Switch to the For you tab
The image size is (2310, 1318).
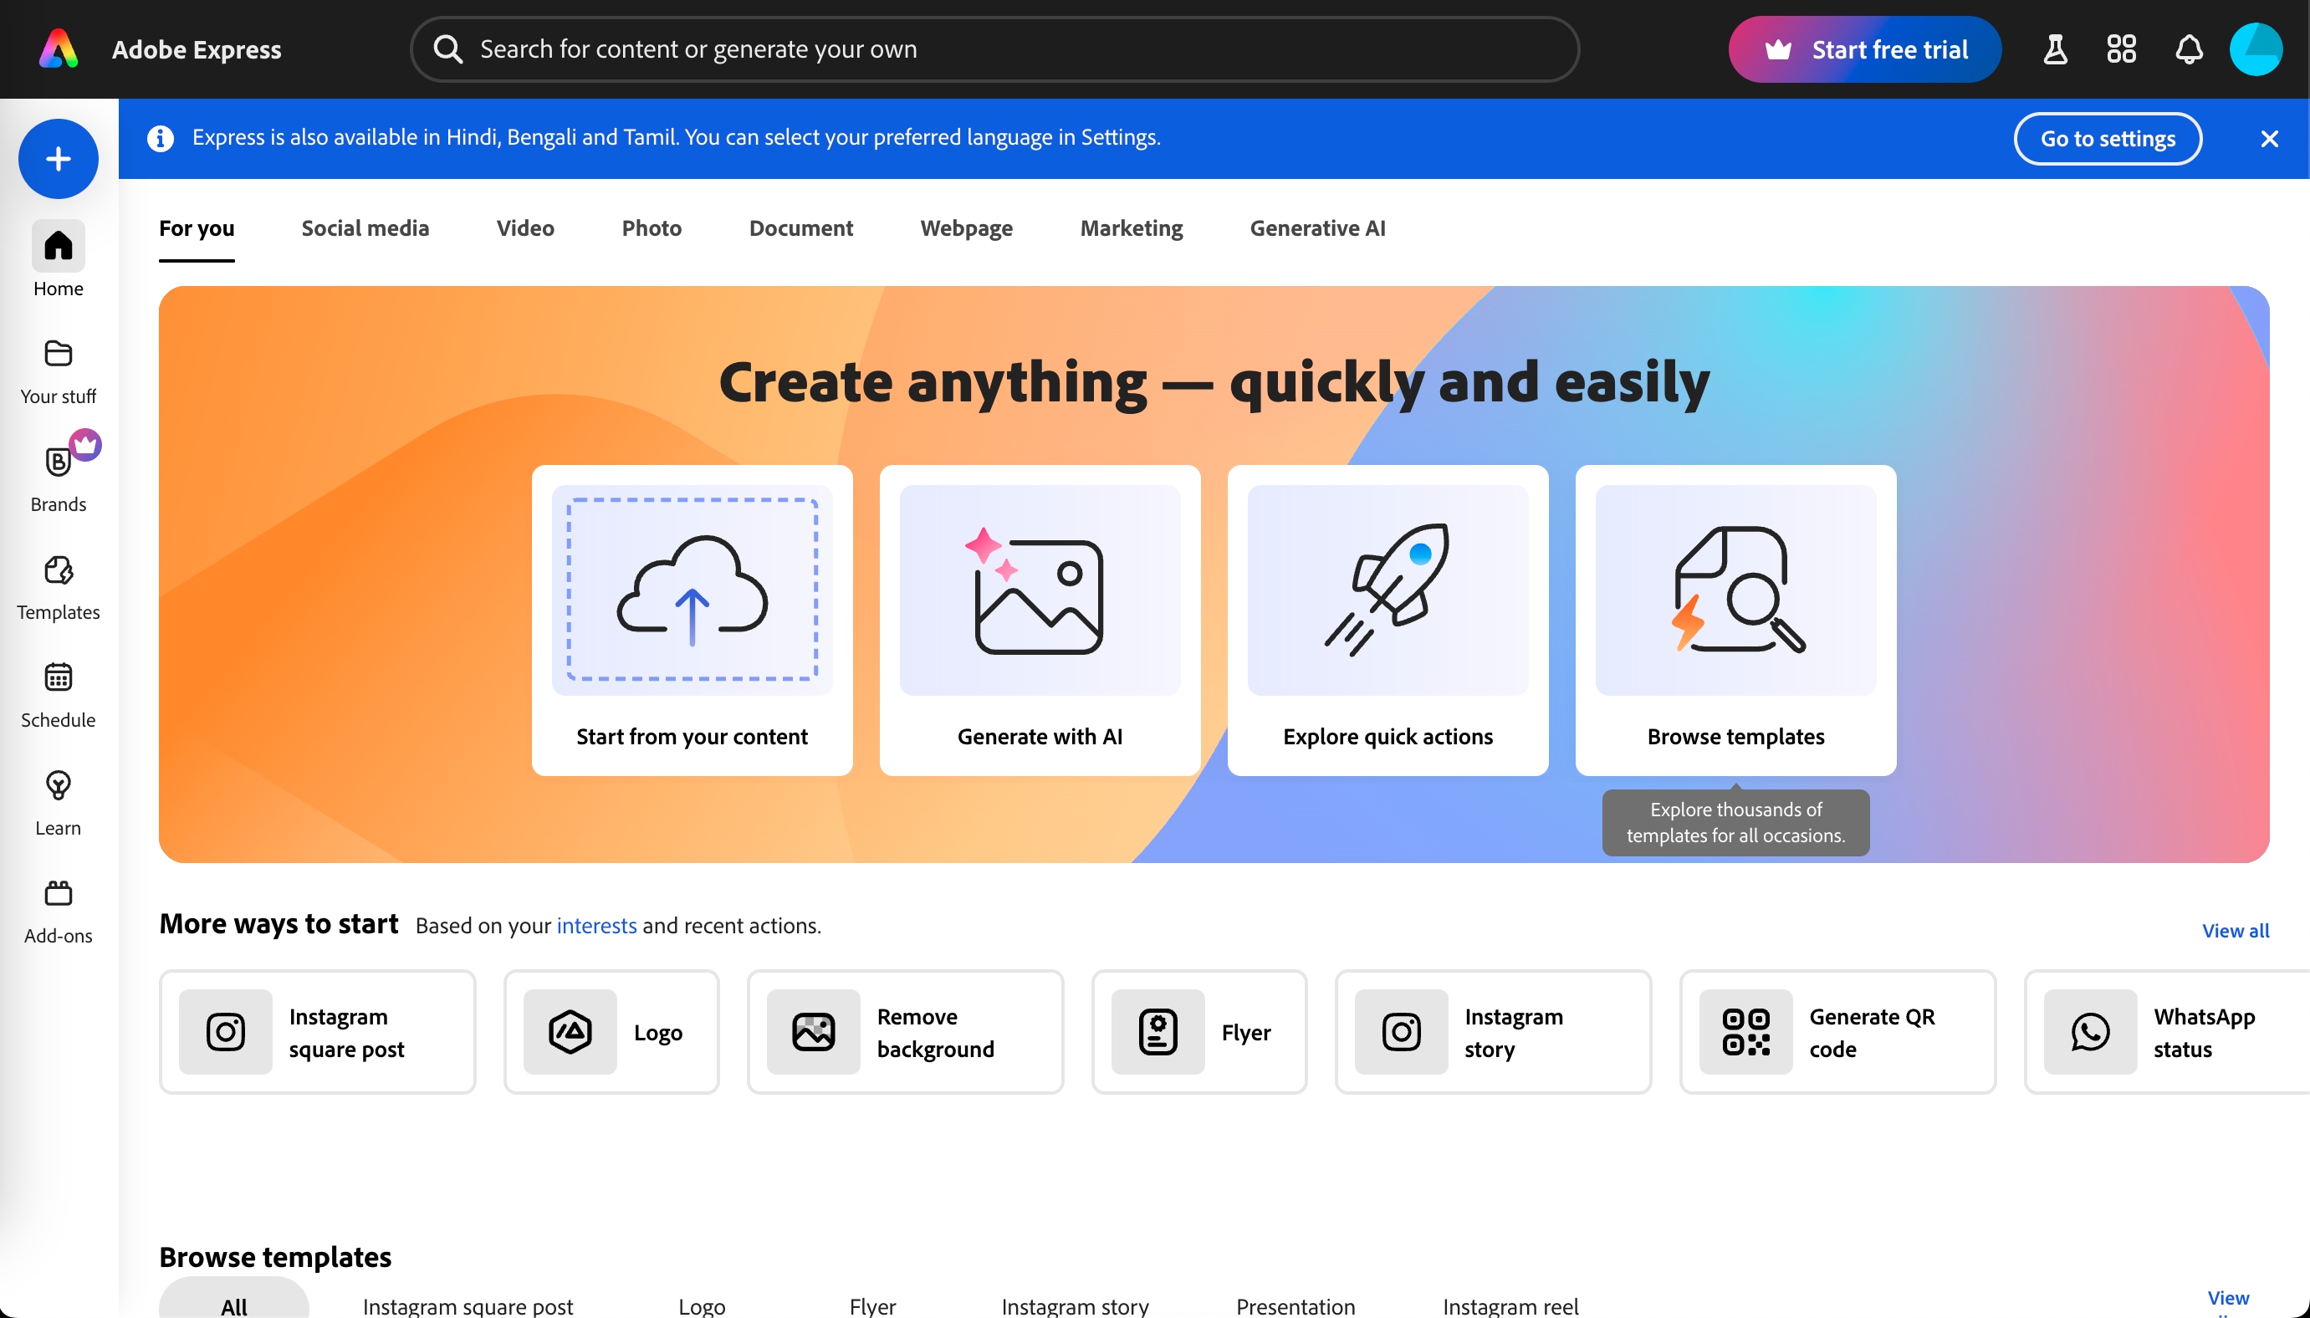click(x=197, y=228)
